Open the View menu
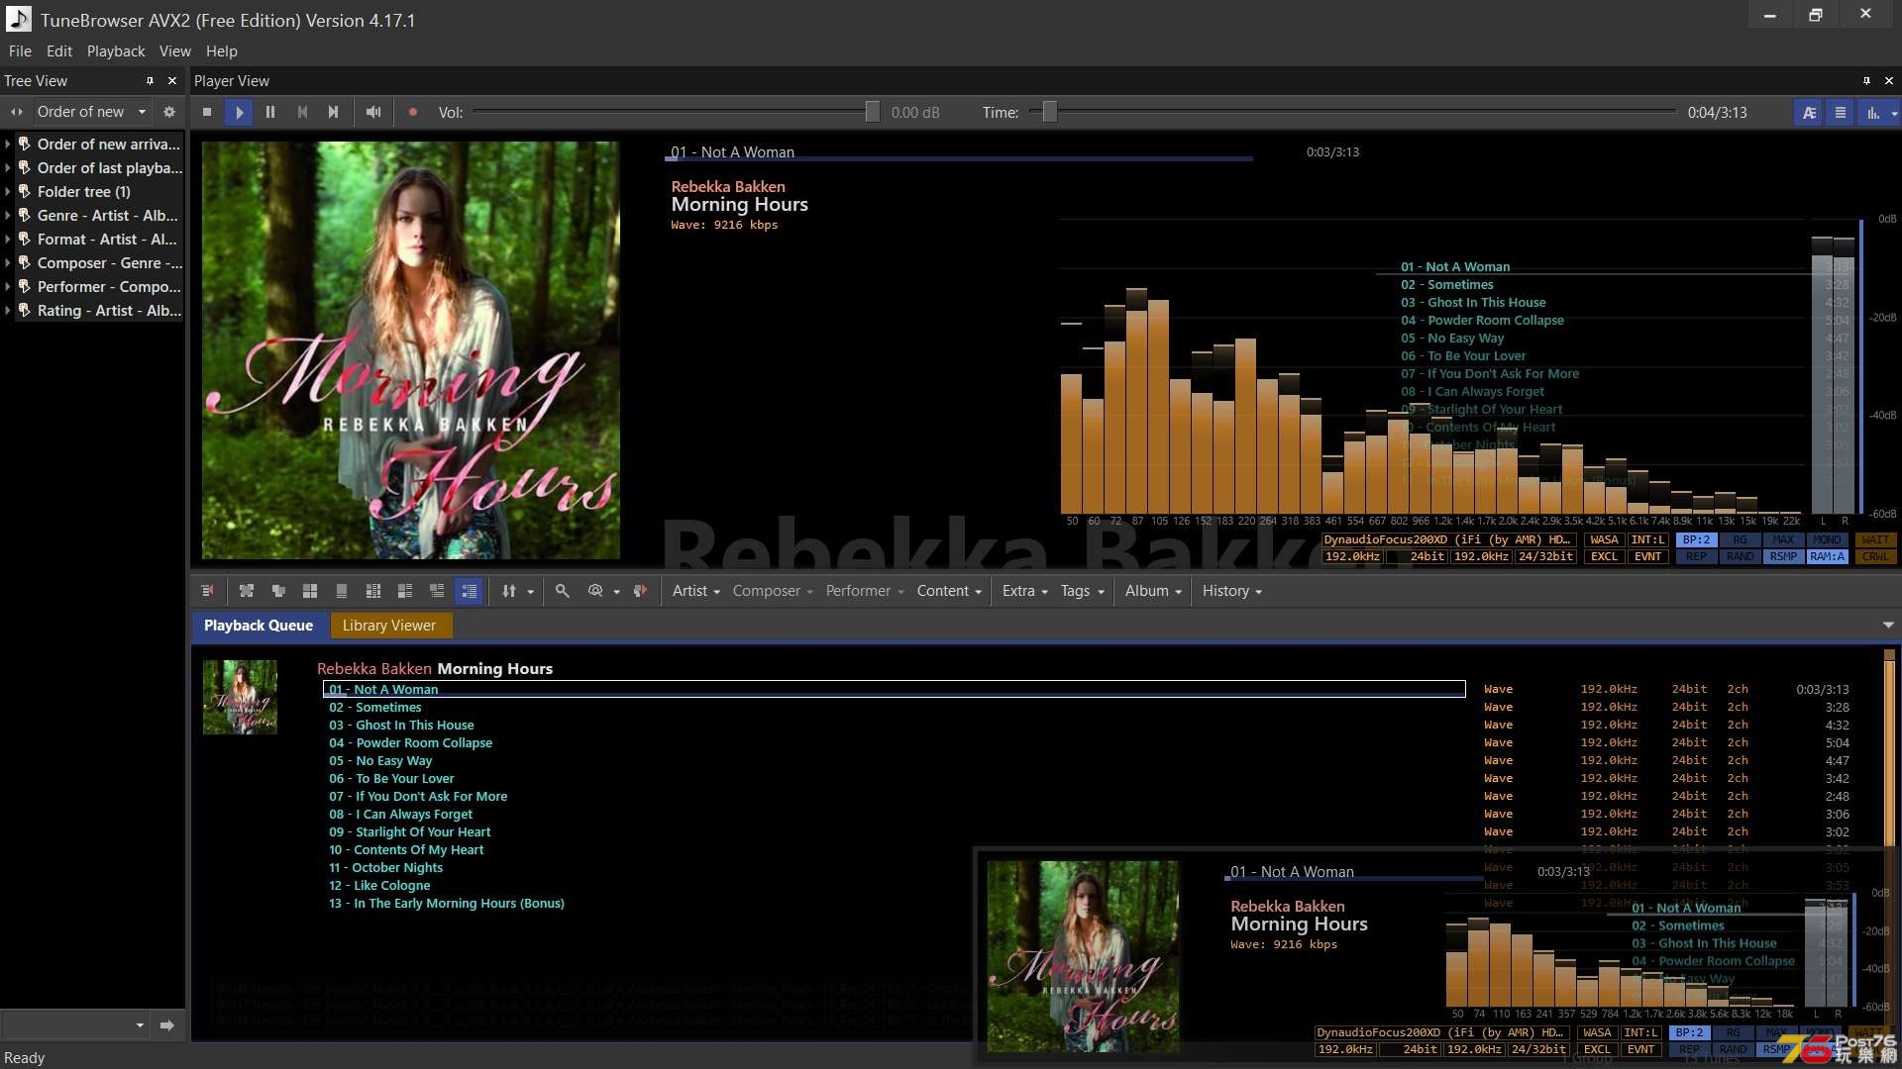The image size is (1902, 1069). 175,51
